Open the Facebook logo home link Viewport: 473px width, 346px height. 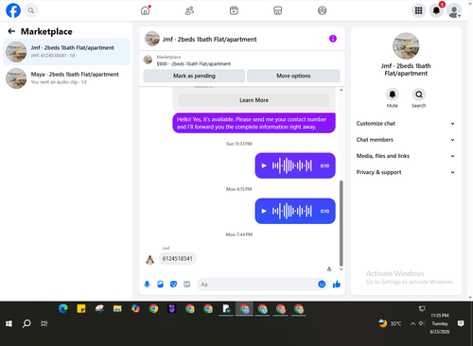point(13,10)
